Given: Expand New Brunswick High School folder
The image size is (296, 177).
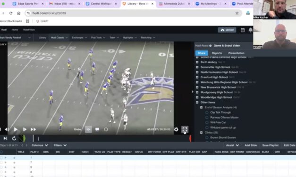Looking at the screenshot, I should tap(197, 88).
